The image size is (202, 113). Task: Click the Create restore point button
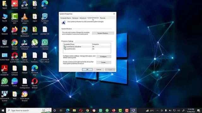tap(104, 62)
